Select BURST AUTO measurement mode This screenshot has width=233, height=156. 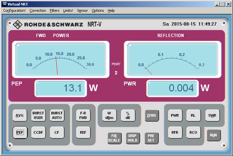pos(57,115)
